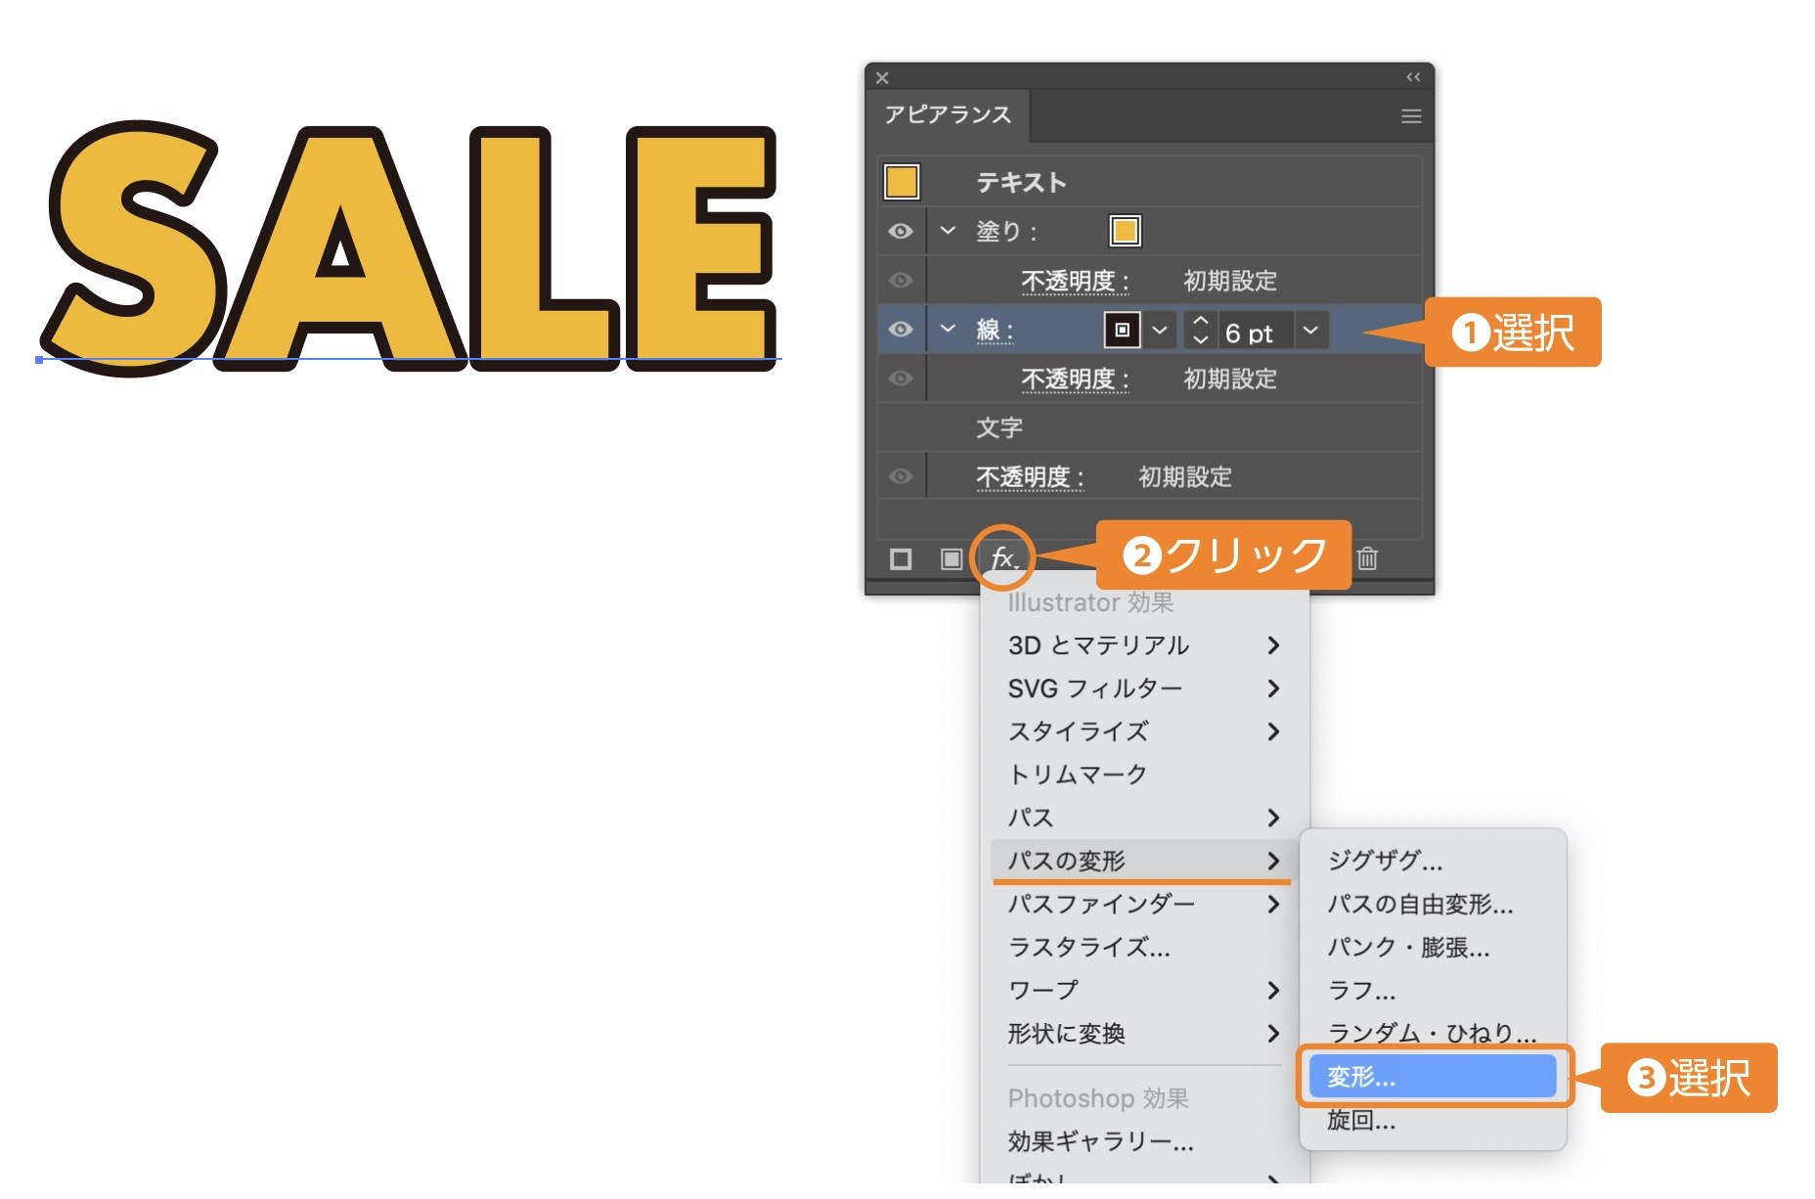Switch to the アピアランス panel tab

click(948, 114)
